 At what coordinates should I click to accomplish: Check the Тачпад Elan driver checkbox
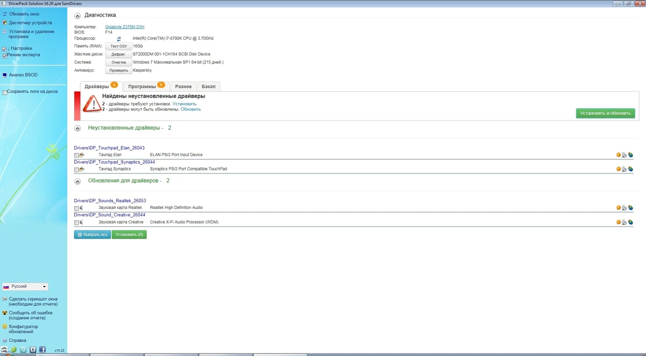[76, 155]
